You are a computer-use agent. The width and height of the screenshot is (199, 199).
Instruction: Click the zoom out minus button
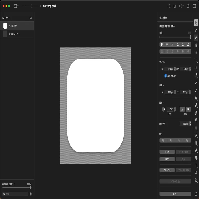(x=22, y=6)
